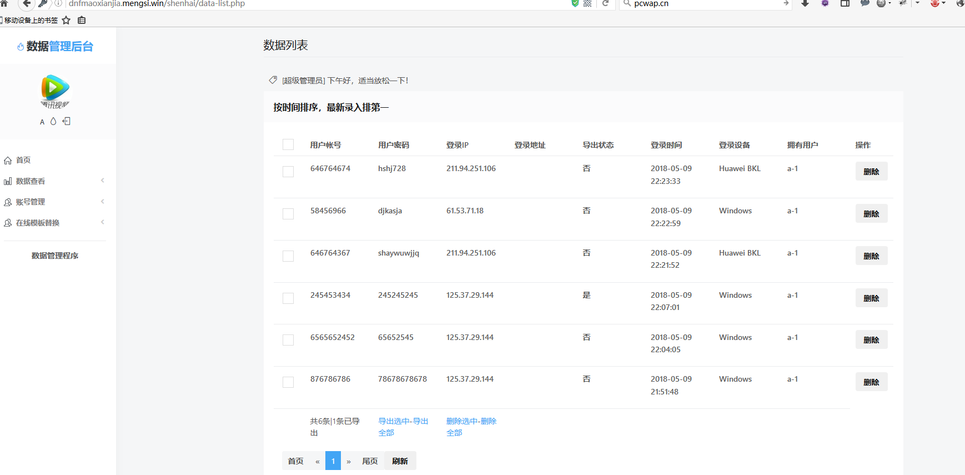Expand the 账号管理 sidebar menu arrow
This screenshot has width=965, height=475.
point(103,202)
